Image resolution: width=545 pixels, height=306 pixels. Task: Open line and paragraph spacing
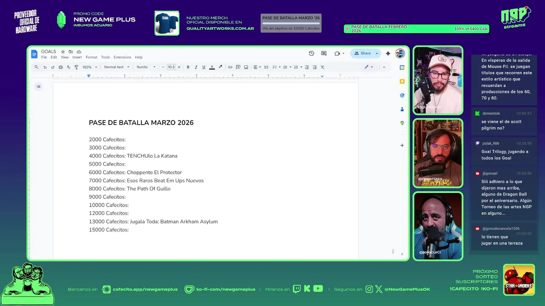266,67
